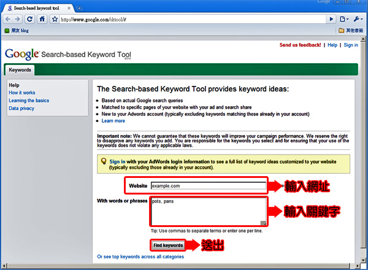Click the horizontal scrollbar thumb

178,266
